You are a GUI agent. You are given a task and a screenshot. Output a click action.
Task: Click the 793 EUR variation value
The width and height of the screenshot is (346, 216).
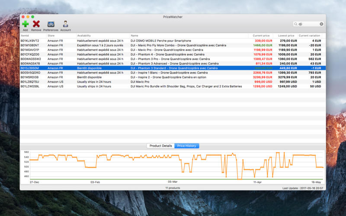point(315,73)
